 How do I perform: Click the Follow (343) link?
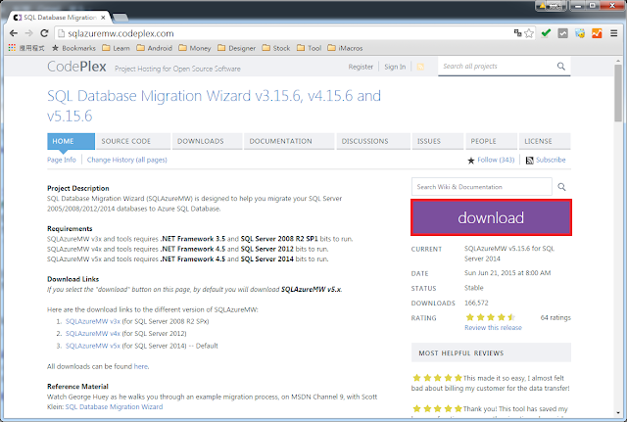(496, 160)
